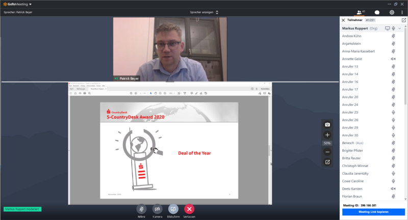This screenshot has width=408, height=220.
Task: Open the three-dot more options menu
Action: tap(402, 12)
